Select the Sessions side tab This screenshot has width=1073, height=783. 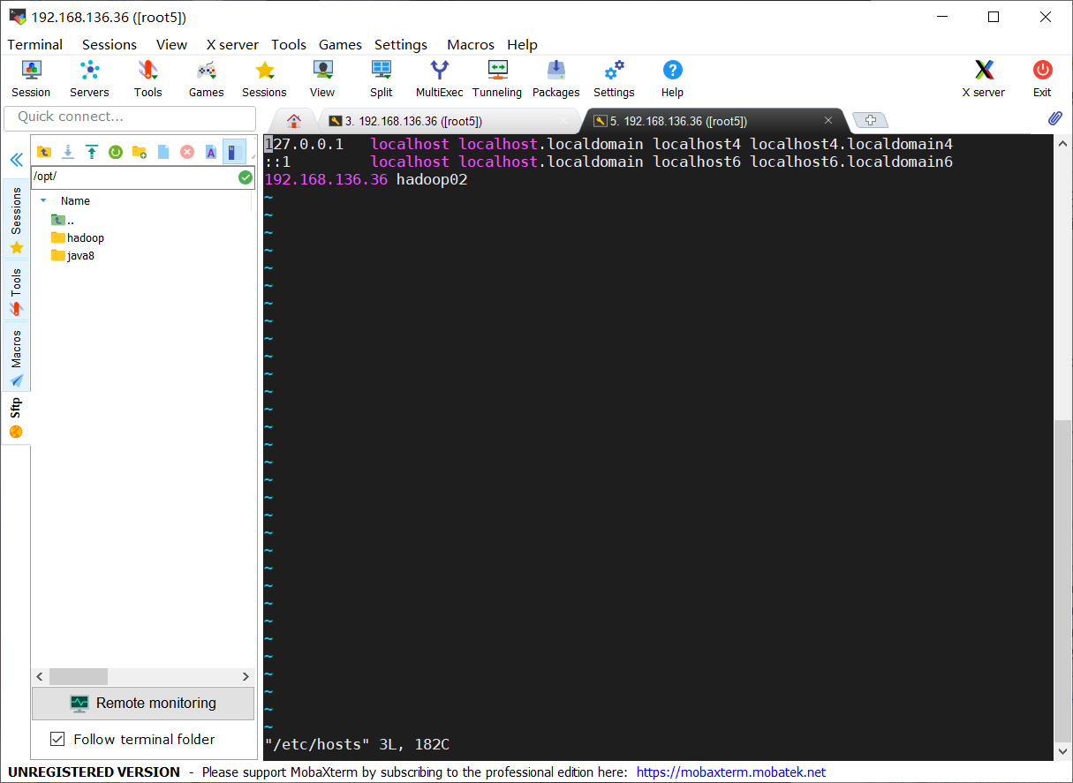pos(16,218)
